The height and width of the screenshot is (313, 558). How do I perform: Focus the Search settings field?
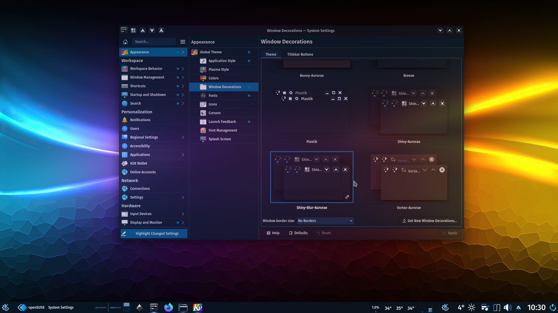(x=154, y=42)
